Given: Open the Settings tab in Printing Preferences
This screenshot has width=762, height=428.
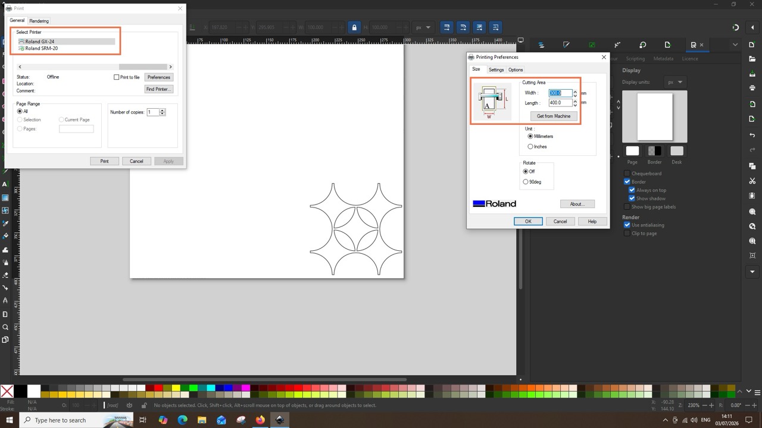Looking at the screenshot, I should pyautogui.click(x=496, y=70).
